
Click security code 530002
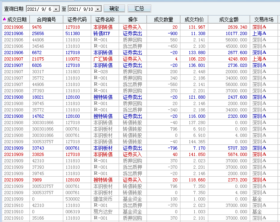[x=72, y=199]
